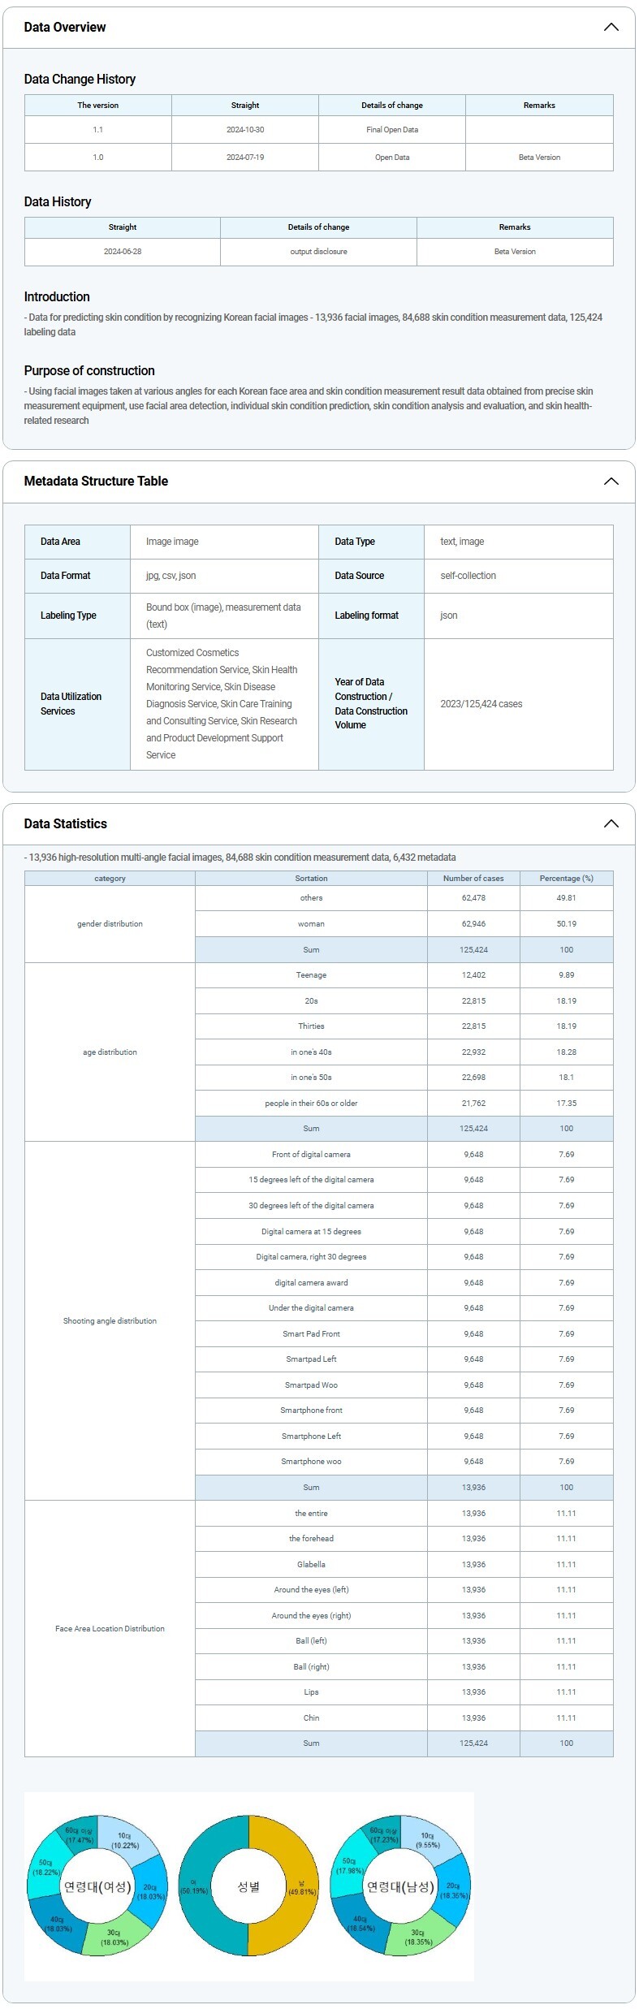Viewport: 639px width, 2009px height.
Task: Click the Data Overview panel title
Action: point(65,27)
